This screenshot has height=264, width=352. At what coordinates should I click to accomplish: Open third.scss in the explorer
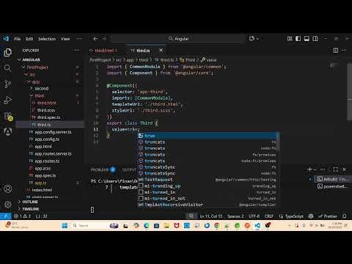click(x=46, y=110)
